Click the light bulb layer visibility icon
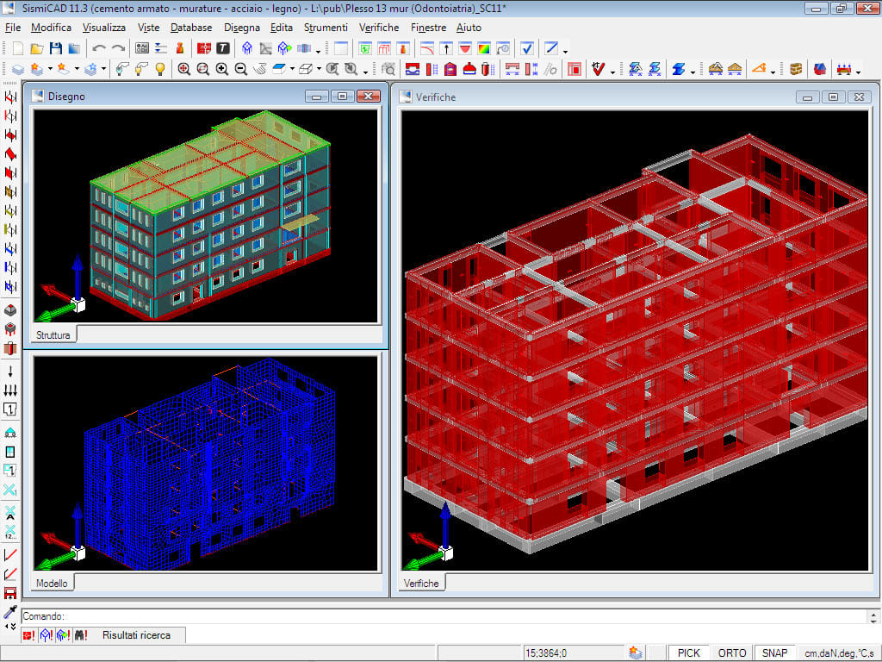 (x=160, y=69)
